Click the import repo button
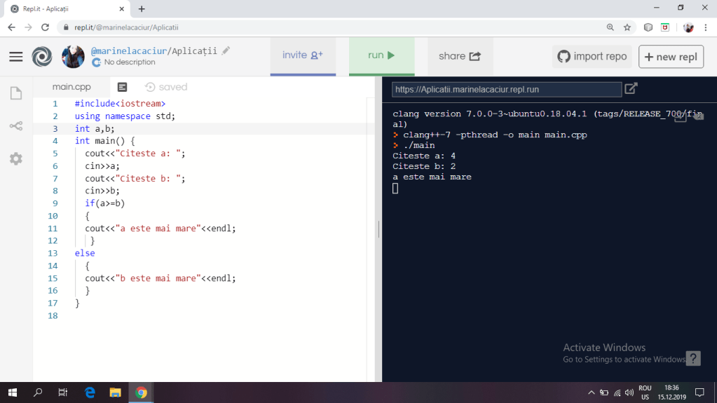The image size is (717, 403). (592, 57)
